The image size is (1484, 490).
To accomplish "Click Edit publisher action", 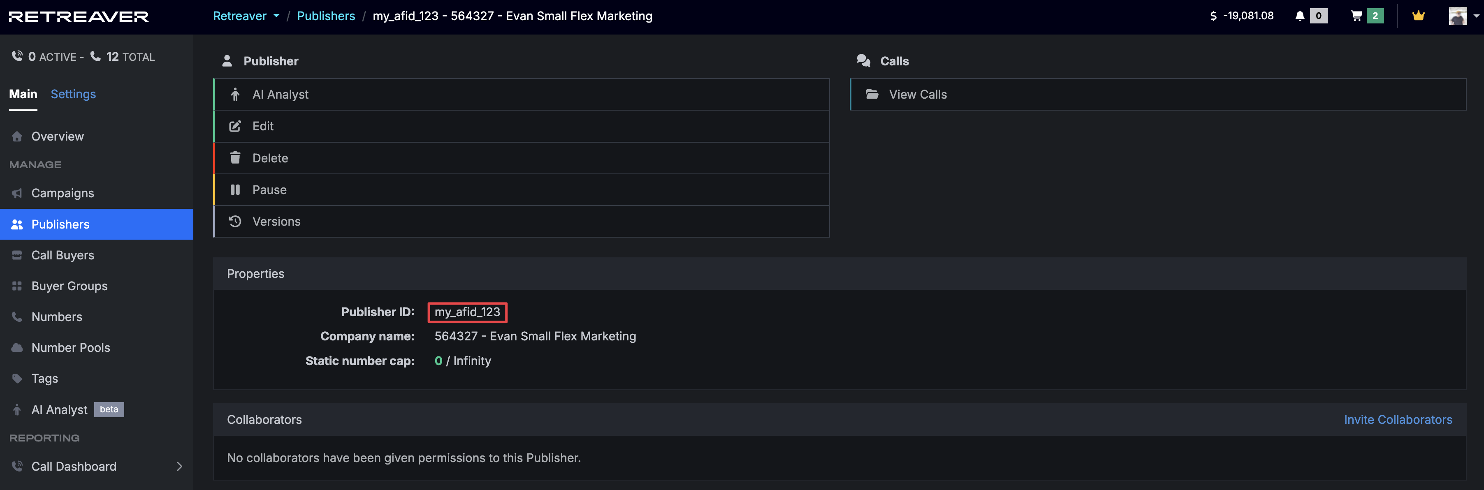I will tap(522, 126).
